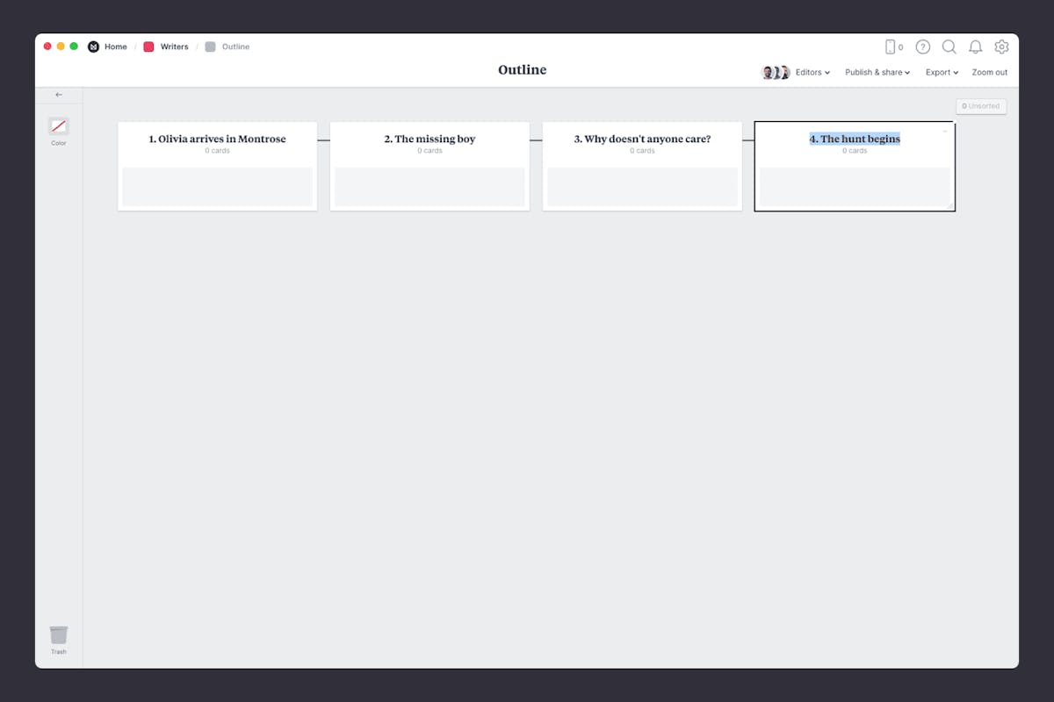Click Home in the breadcrumb
Screen dimensions: 1054x702
[115, 47]
